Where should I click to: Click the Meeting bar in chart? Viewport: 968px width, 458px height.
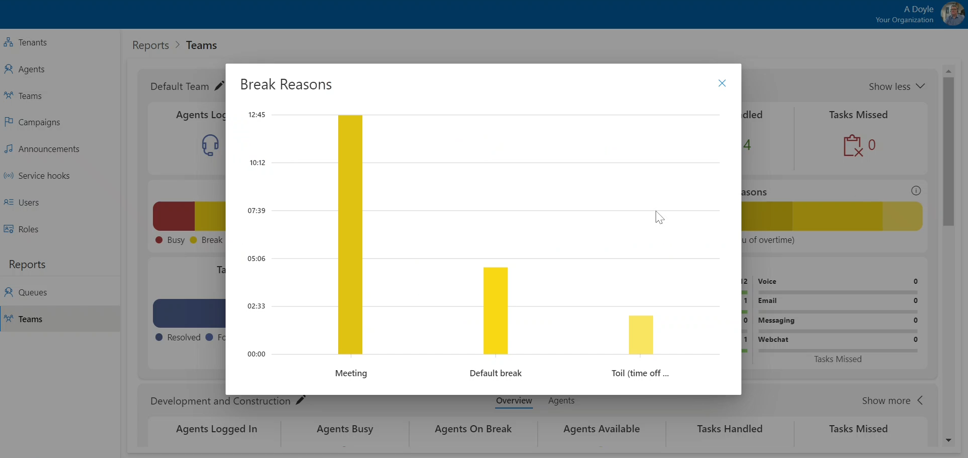[x=350, y=235]
